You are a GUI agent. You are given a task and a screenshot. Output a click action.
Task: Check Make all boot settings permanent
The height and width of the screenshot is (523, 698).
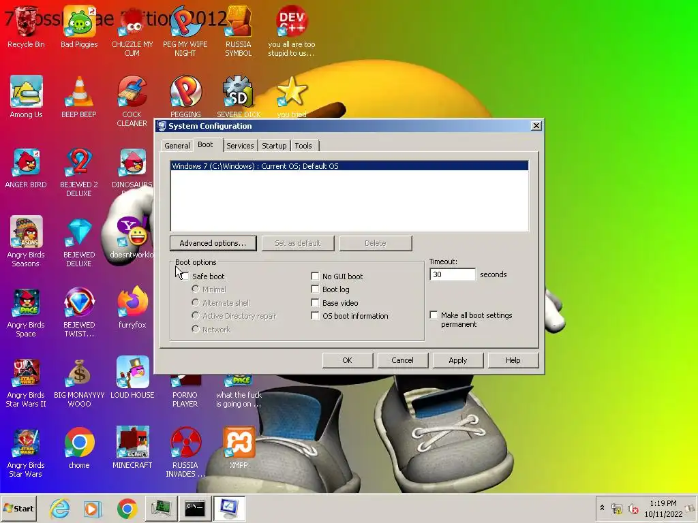(x=434, y=315)
